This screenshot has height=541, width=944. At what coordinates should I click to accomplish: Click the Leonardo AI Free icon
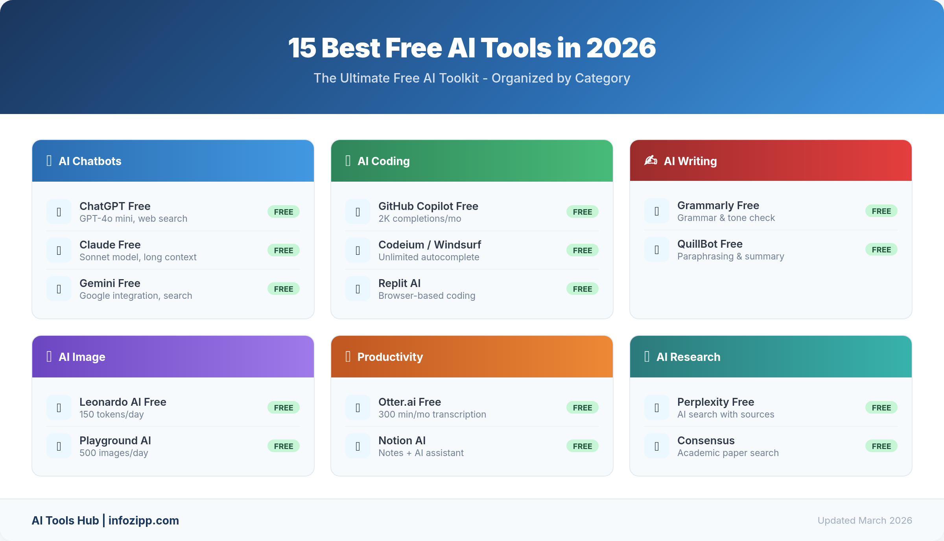point(59,407)
